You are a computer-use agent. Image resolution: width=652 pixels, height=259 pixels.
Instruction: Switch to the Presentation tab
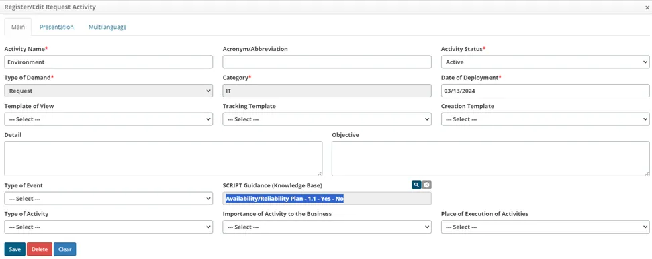[56, 27]
